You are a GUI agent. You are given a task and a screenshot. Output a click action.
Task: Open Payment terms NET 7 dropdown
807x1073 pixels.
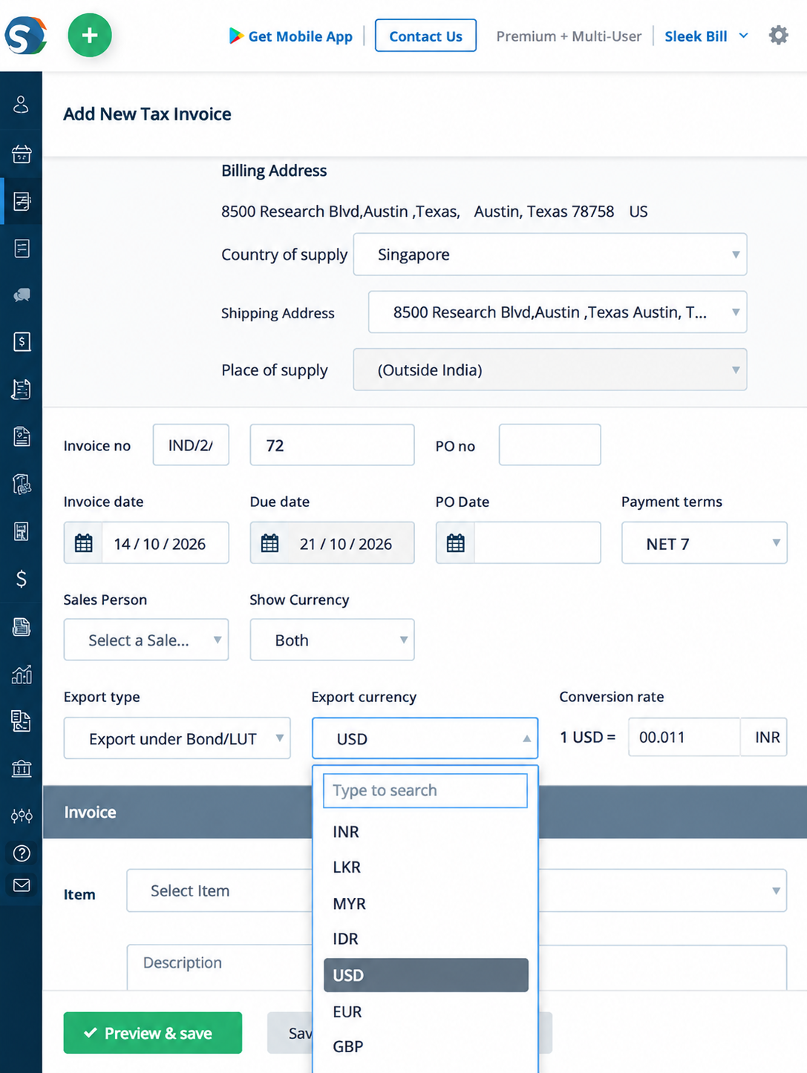[x=705, y=543]
